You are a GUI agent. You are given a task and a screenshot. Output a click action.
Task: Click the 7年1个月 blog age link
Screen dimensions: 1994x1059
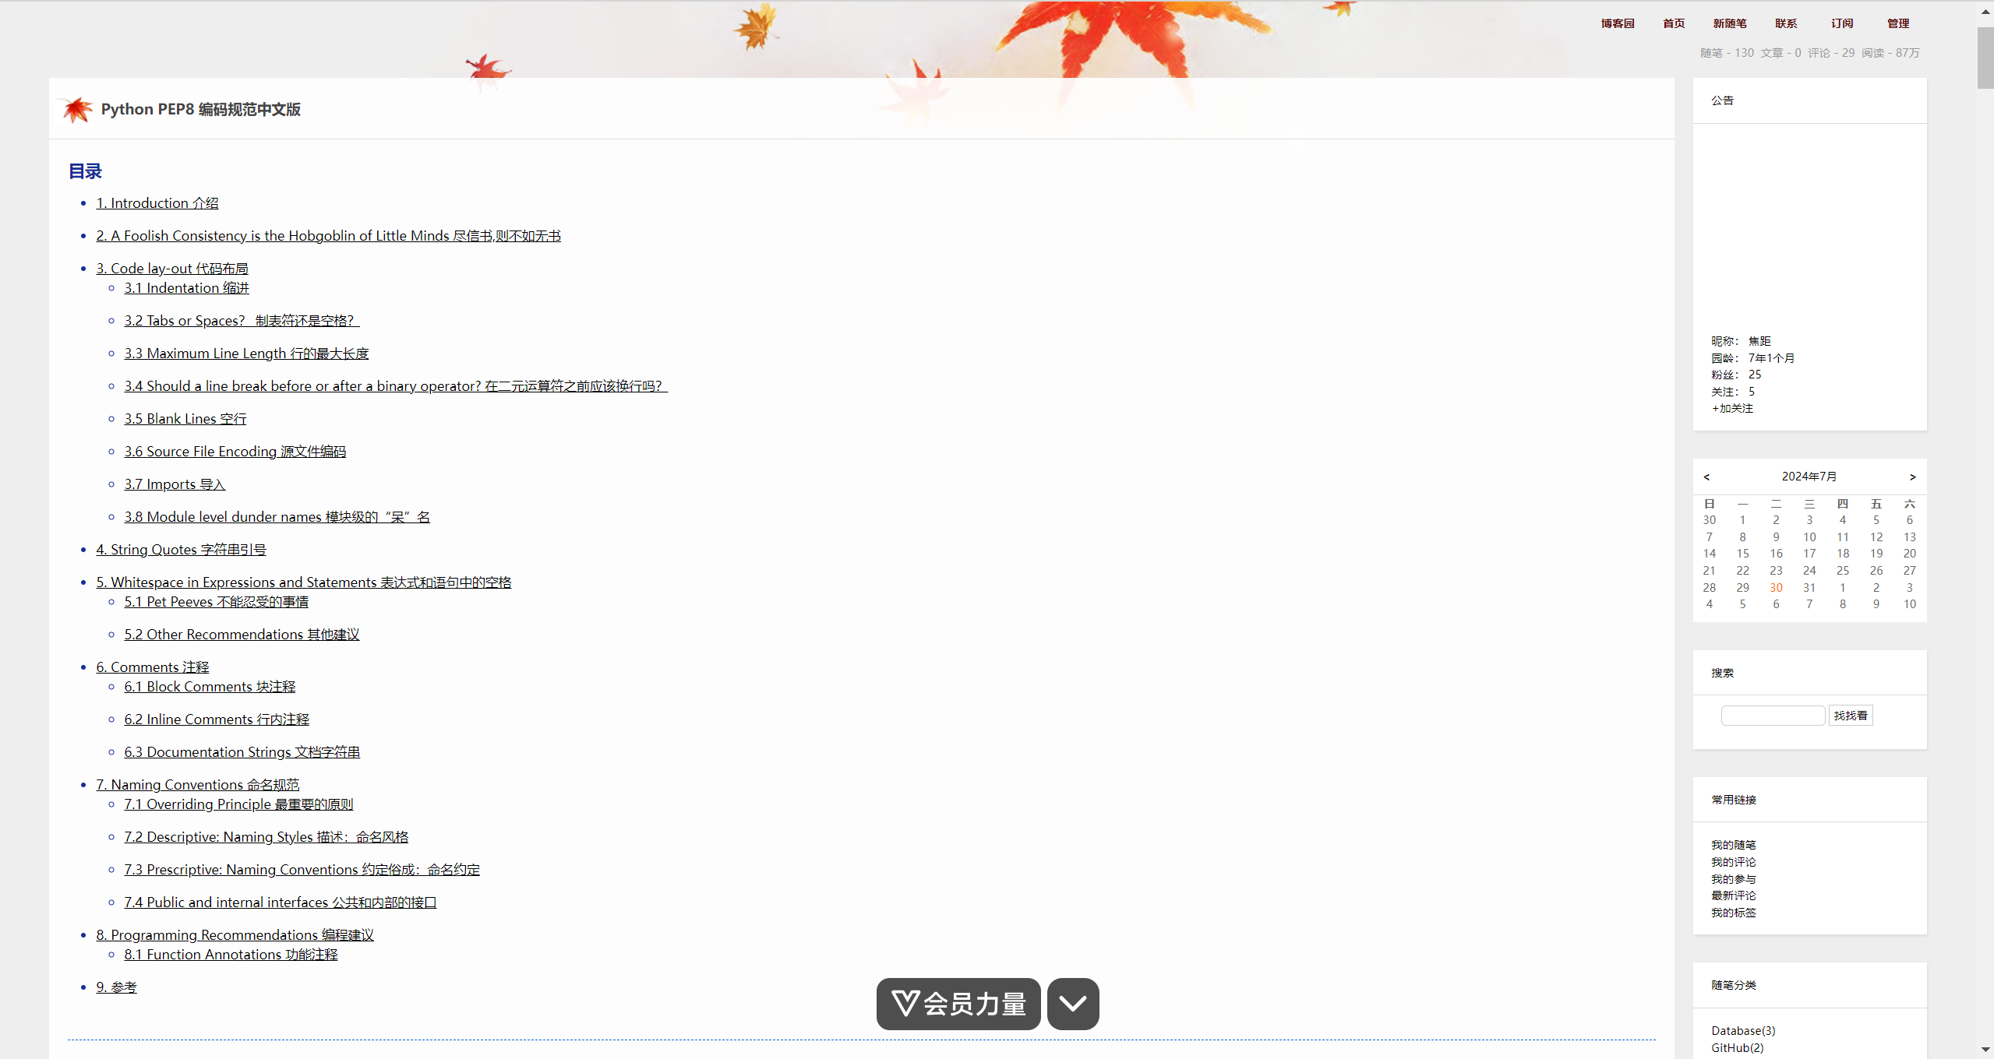pos(1771,358)
